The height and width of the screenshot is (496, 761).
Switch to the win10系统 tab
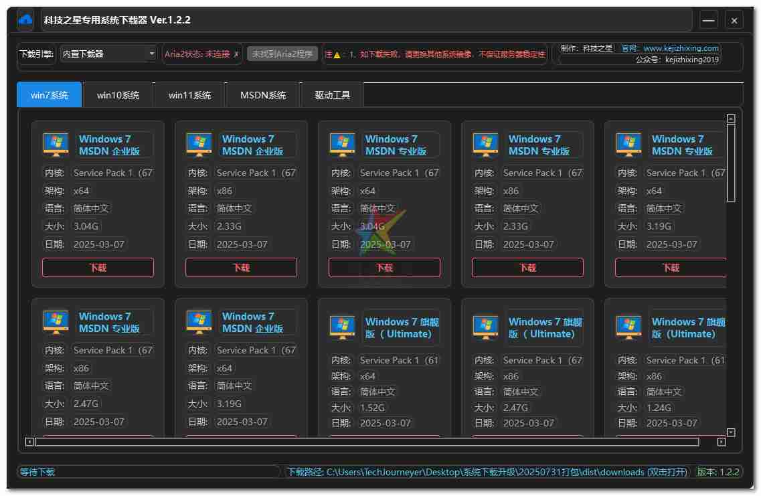(118, 95)
